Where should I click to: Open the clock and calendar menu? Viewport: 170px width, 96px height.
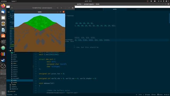88,1
